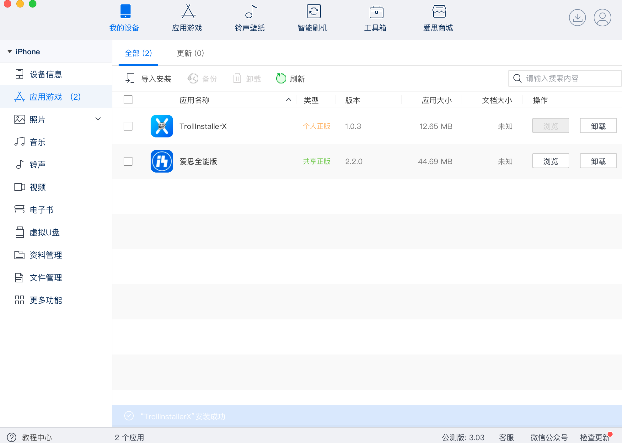This screenshot has height=443, width=622.
Task: Open 更多功能 in the sidebar
Action: (x=56, y=300)
